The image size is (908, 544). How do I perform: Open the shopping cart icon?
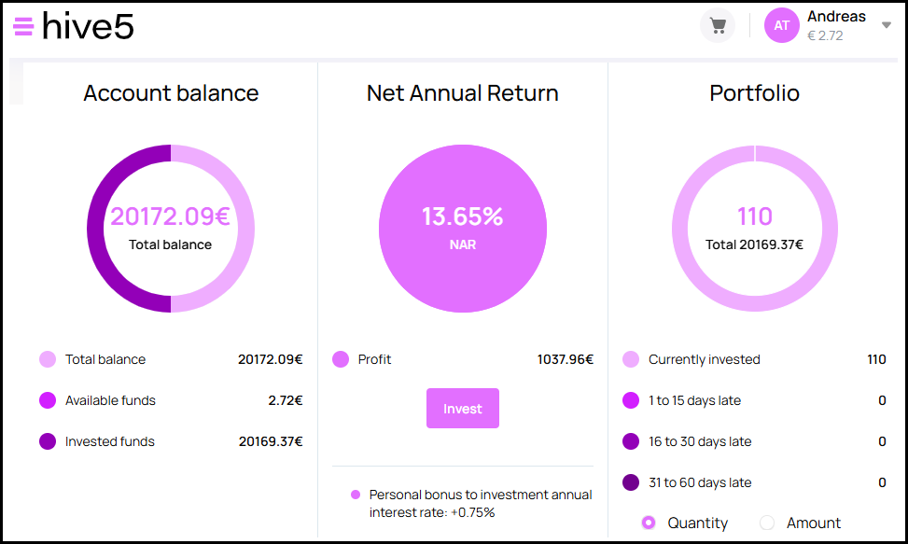(x=718, y=25)
